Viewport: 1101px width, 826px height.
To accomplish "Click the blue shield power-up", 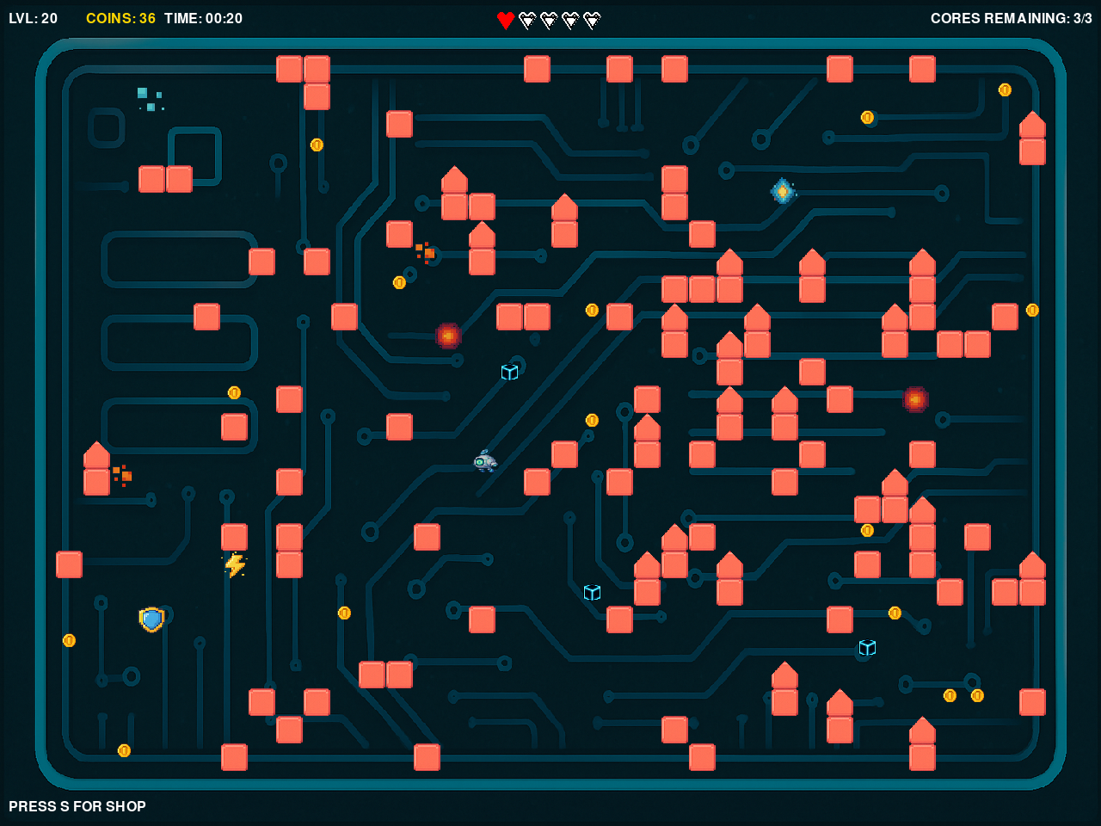I will point(151,619).
